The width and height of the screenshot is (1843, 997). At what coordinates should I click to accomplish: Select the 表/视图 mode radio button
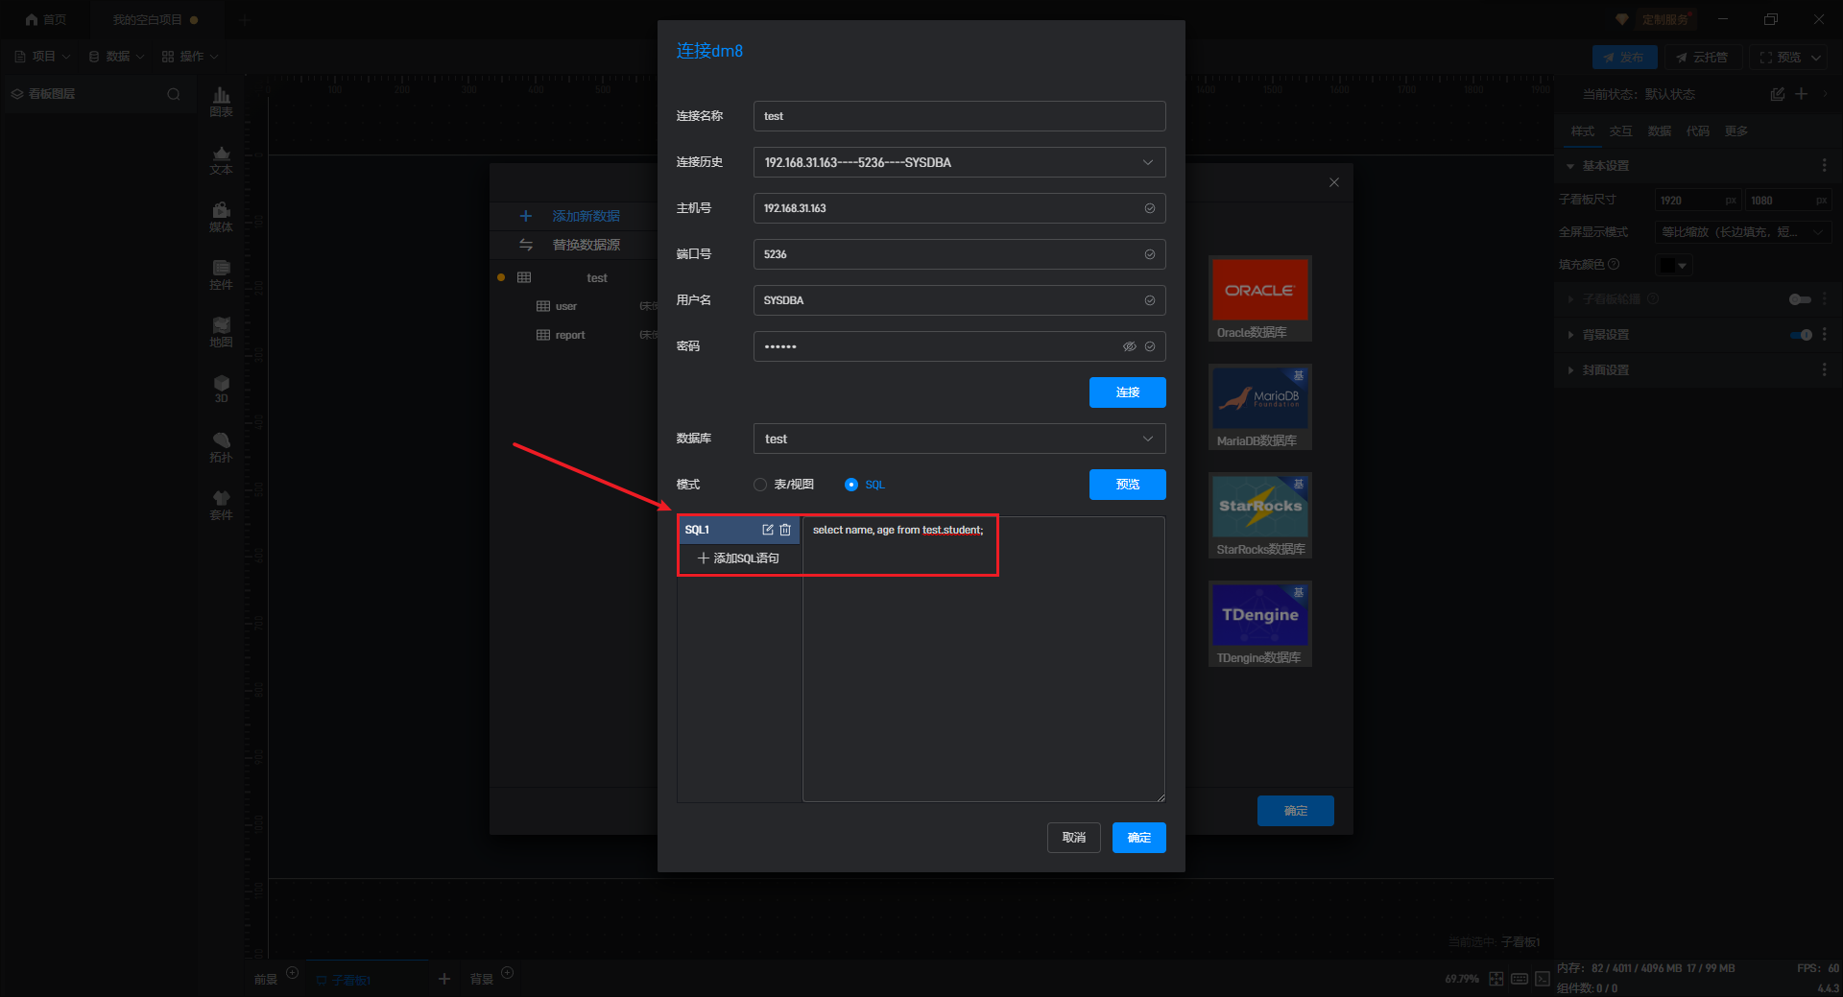click(760, 485)
